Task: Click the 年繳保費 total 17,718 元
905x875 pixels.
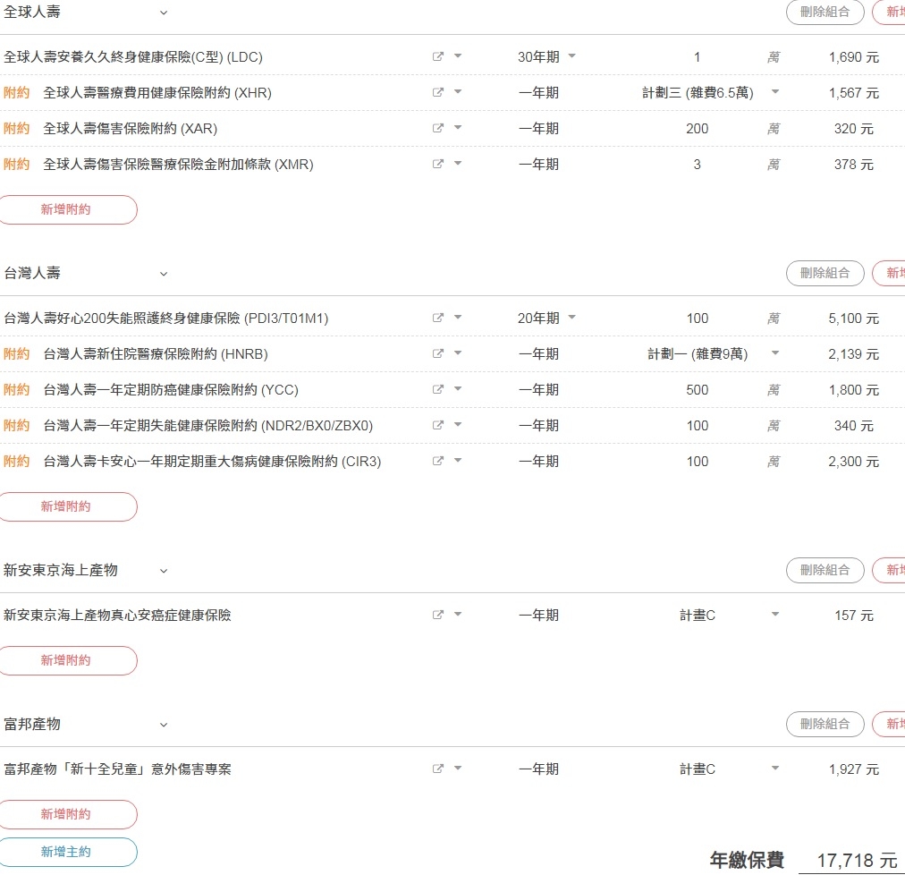Action: click(857, 861)
